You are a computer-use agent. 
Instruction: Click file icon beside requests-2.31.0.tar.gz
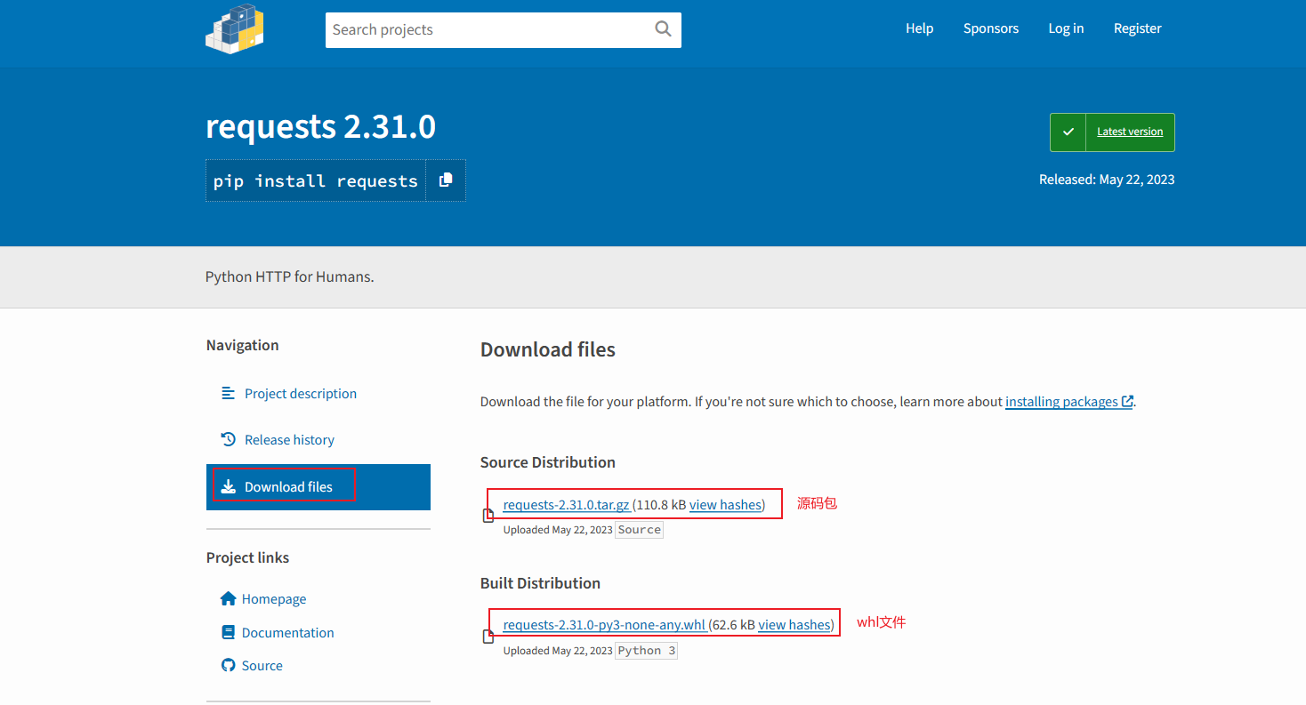point(488,516)
